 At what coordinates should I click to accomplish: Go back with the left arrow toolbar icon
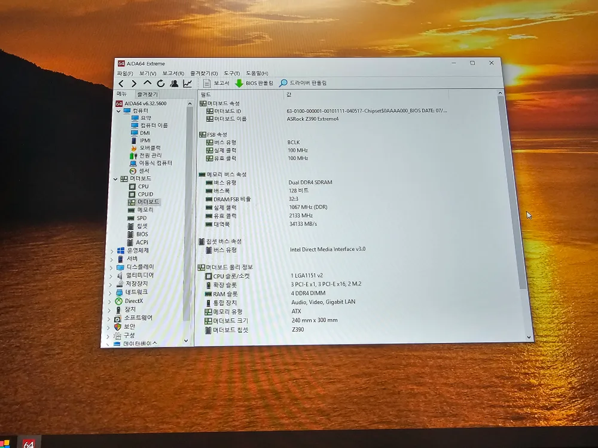coord(121,84)
